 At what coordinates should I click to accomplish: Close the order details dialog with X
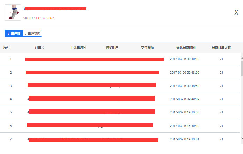[236, 13]
